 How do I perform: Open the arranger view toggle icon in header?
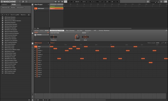click(x=148, y=2)
